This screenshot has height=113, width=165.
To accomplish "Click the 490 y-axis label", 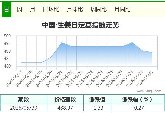I will 7,51.
